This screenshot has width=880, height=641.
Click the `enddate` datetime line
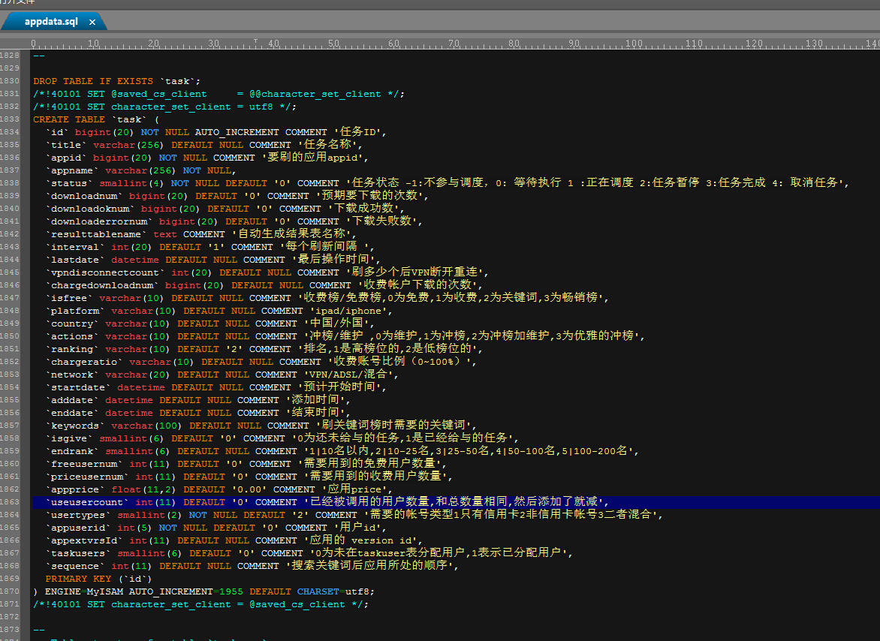tap(198, 413)
